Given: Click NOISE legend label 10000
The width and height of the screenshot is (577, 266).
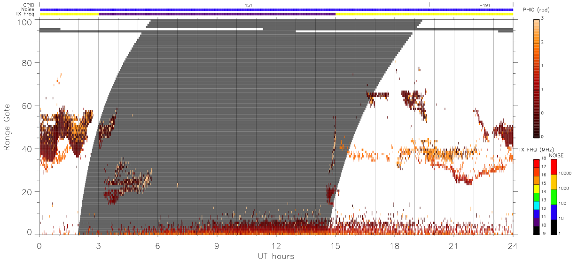Looking at the screenshot, I should coord(566,173).
